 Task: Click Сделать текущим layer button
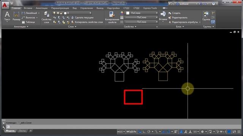[82, 18]
